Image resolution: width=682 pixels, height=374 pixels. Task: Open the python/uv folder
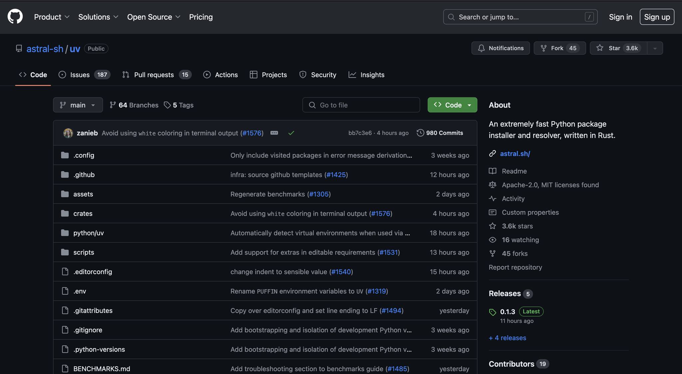[89, 233]
